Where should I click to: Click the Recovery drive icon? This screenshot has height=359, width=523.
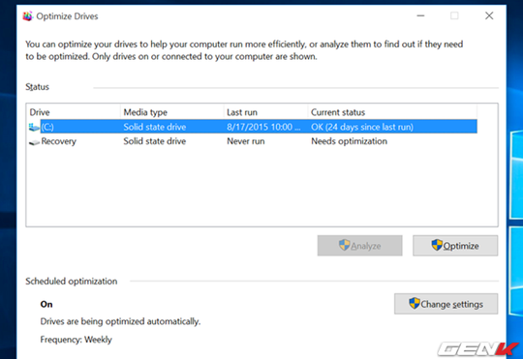[34, 142]
